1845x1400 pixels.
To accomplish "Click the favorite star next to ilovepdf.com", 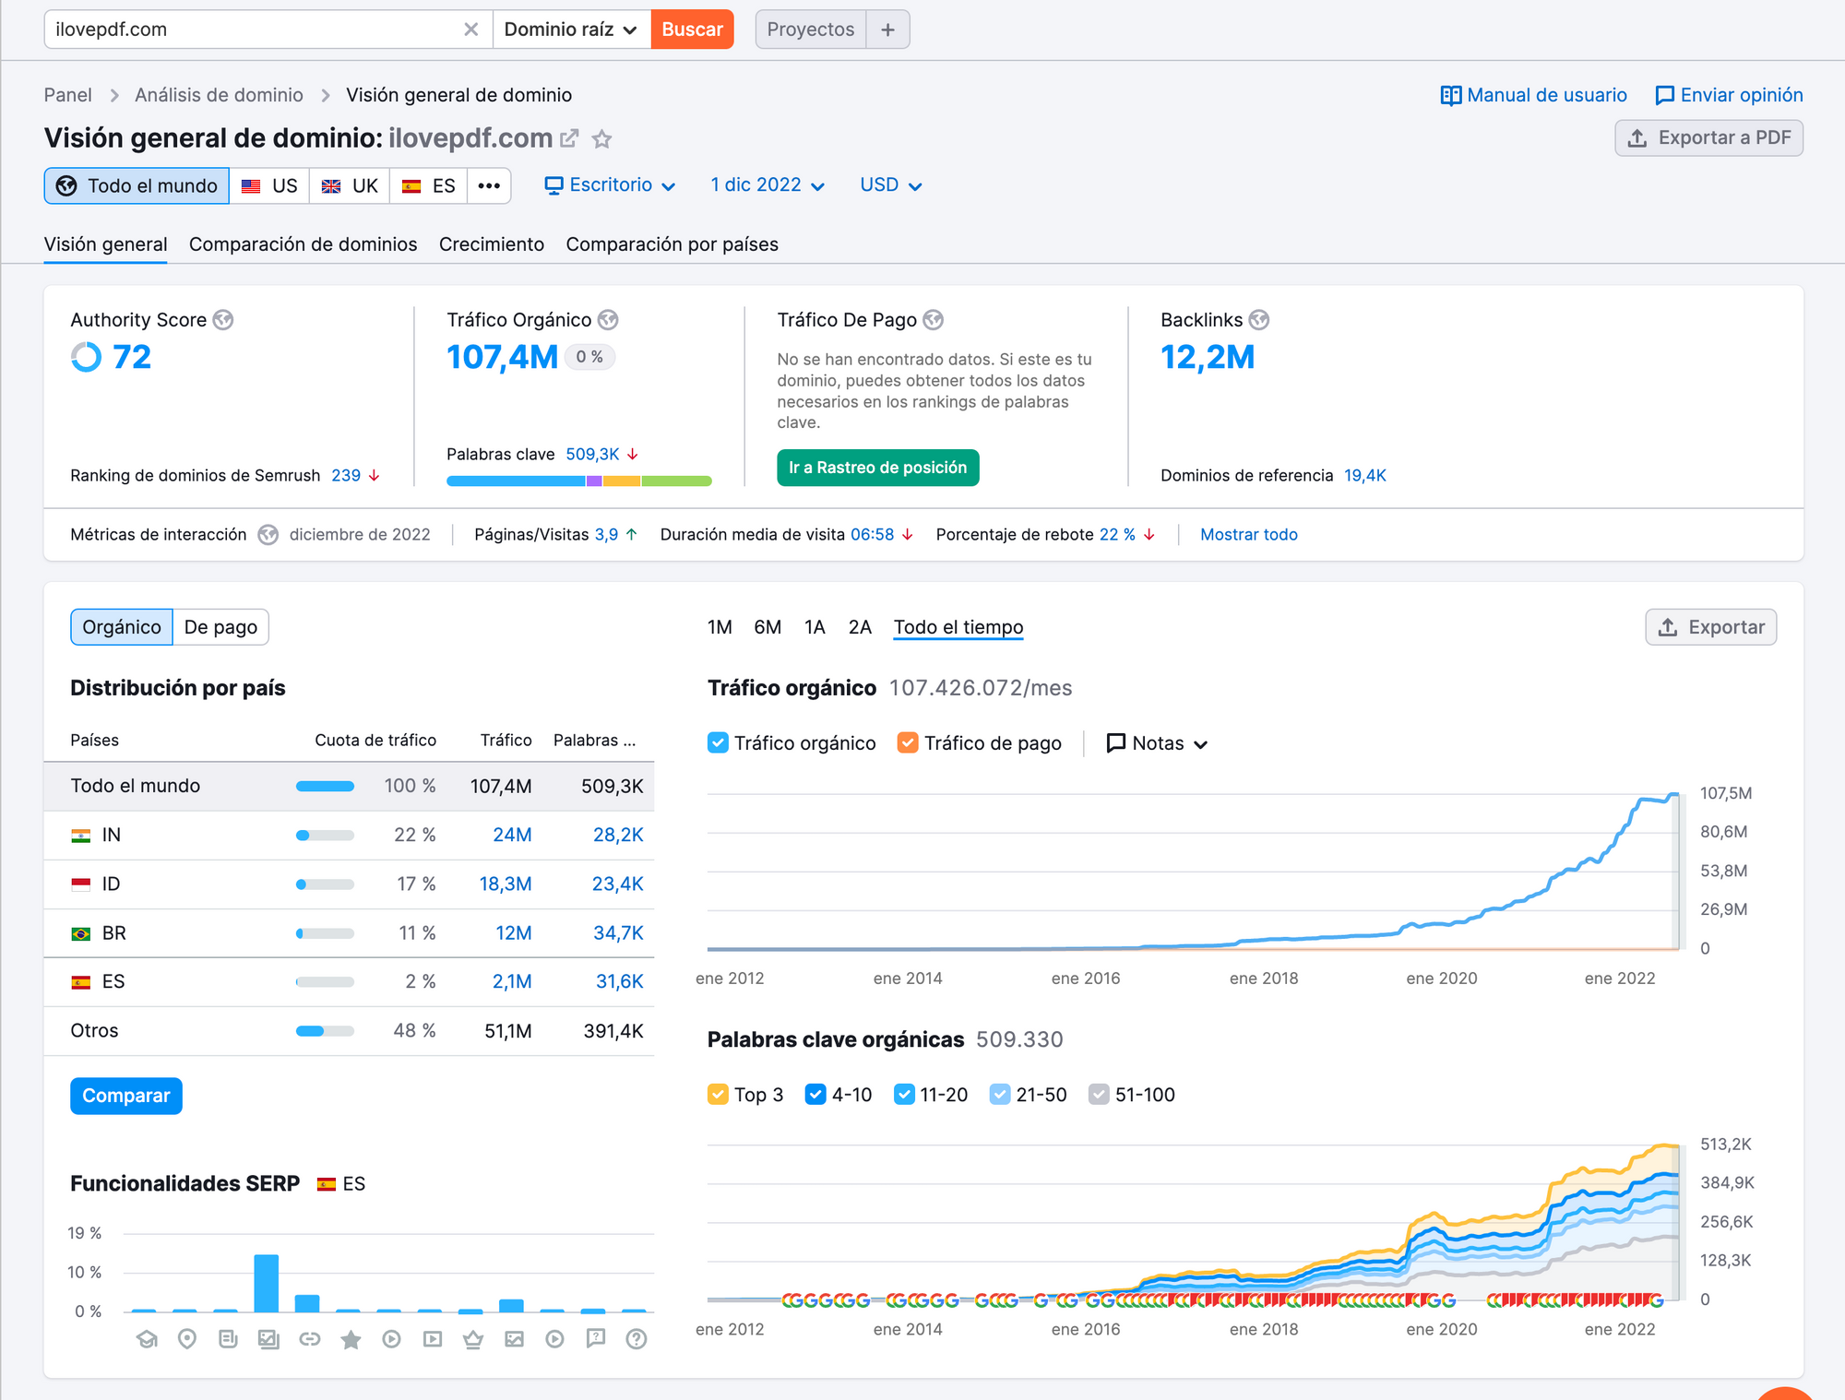I will tap(601, 139).
